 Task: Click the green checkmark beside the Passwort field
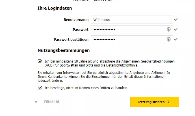click(176, 29)
